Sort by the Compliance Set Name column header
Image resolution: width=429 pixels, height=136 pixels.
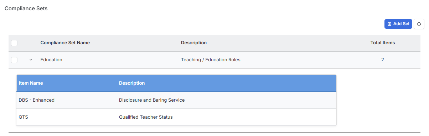tap(65, 43)
